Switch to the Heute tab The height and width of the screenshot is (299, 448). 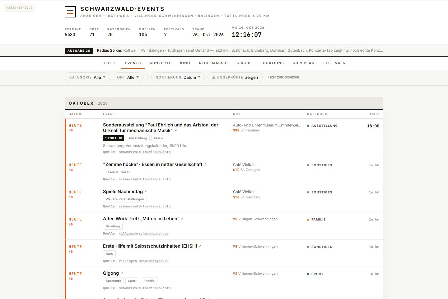[109, 63]
